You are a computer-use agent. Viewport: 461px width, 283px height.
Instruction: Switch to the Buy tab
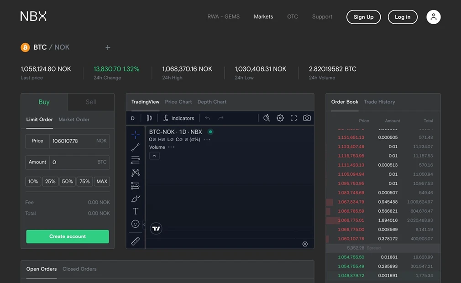pyautogui.click(x=44, y=102)
